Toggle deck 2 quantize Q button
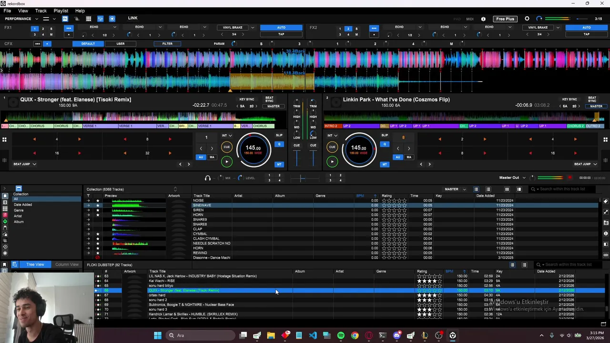Viewport: 610px width, 343px height. coord(385,144)
